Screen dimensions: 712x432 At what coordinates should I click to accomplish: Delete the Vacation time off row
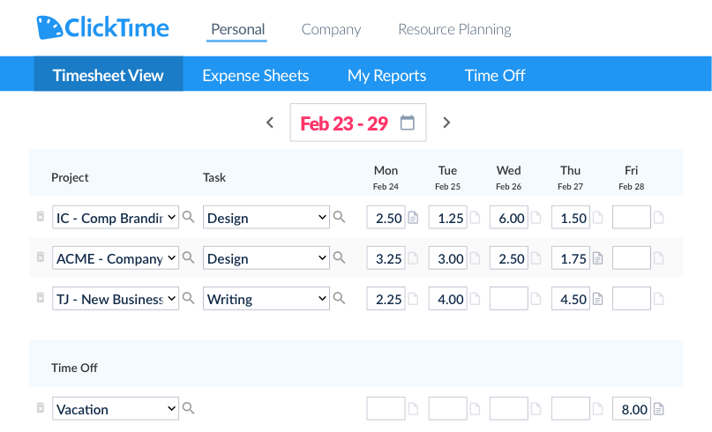pyautogui.click(x=40, y=408)
